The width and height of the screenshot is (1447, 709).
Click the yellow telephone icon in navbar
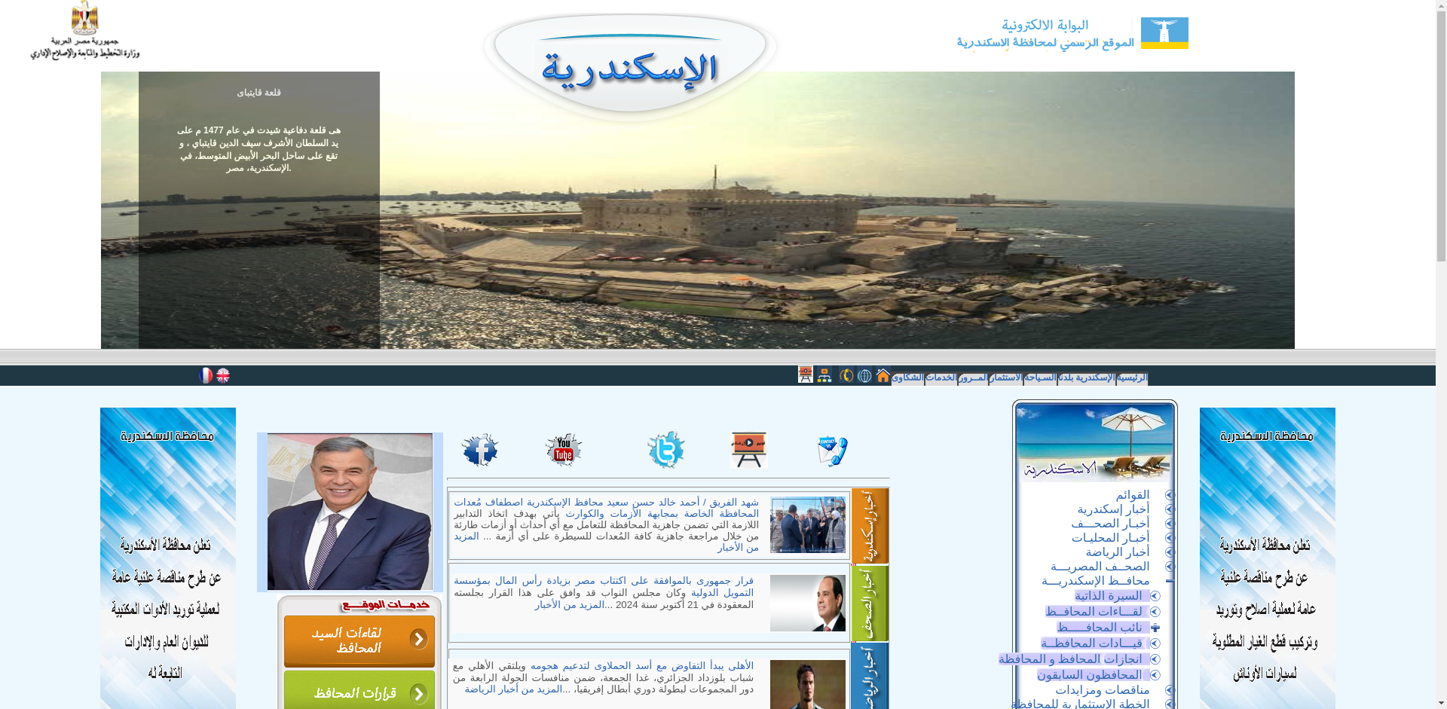pyautogui.click(x=847, y=375)
